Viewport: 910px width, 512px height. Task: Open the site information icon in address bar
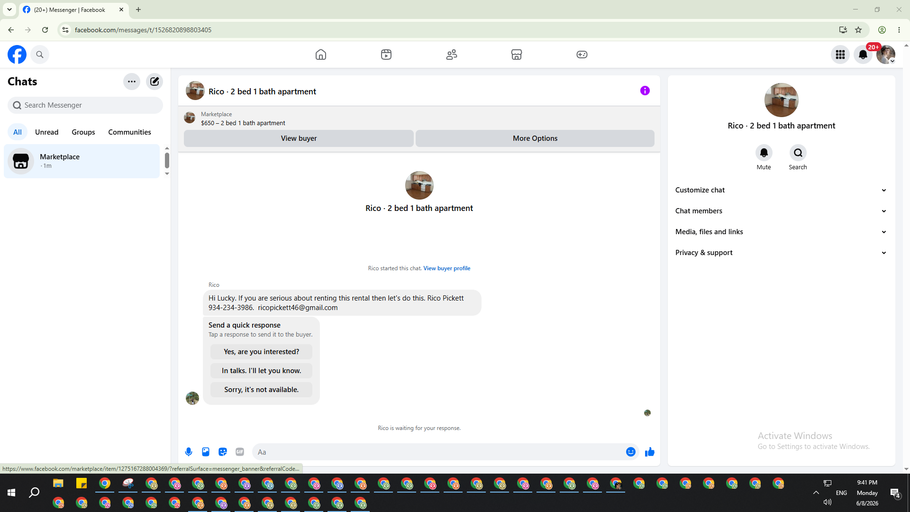(x=65, y=30)
